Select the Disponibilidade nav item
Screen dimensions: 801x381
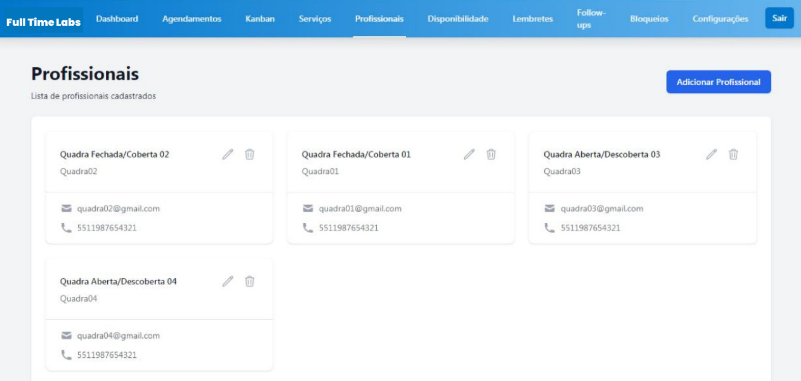[458, 19]
